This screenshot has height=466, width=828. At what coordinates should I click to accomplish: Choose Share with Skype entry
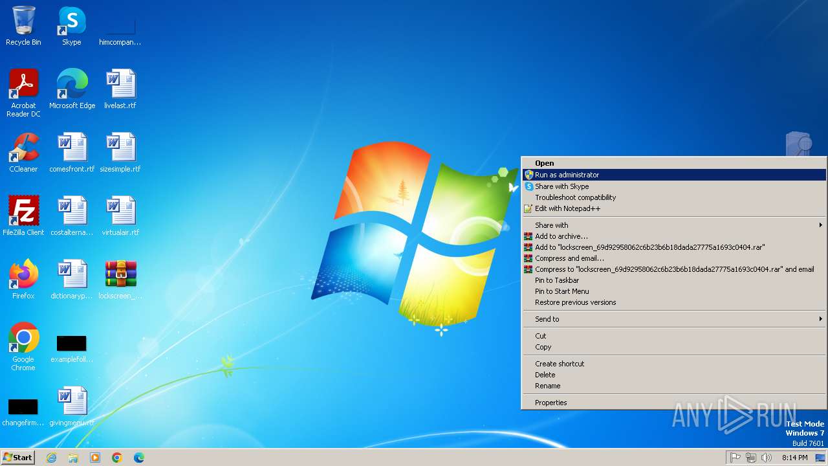pos(674,186)
